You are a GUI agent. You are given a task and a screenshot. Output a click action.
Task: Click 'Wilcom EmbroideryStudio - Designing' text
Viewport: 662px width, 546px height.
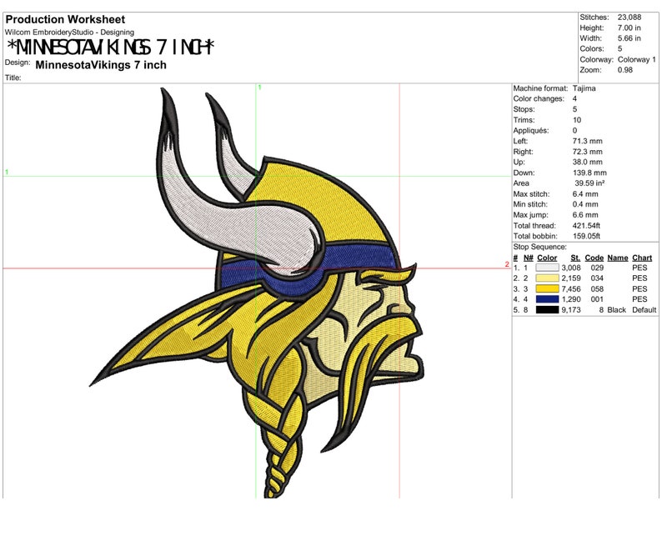69,32
